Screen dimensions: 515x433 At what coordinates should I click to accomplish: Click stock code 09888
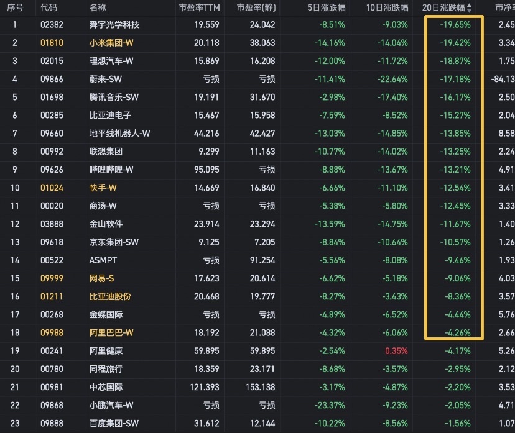pyautogui.click(x=52, y=424)
